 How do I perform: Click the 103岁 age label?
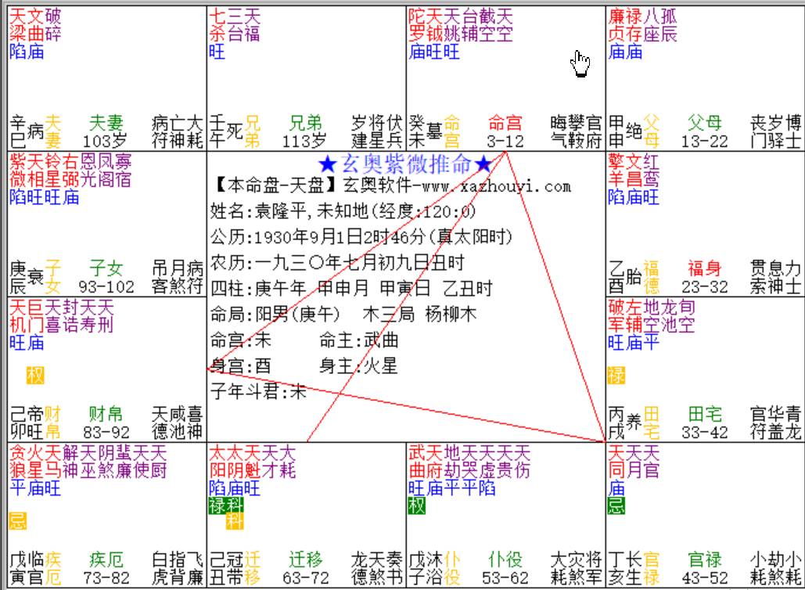coord(106,141)
